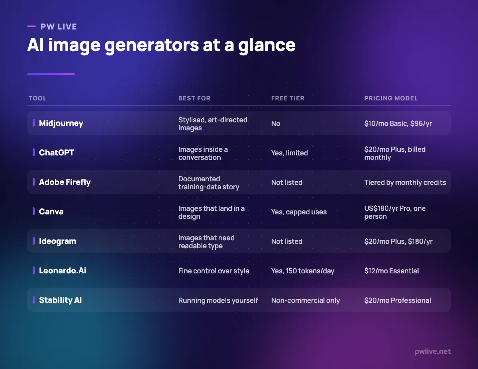
Task: Click the 'Yes, capped uses' cell
Action: (299, 212)
